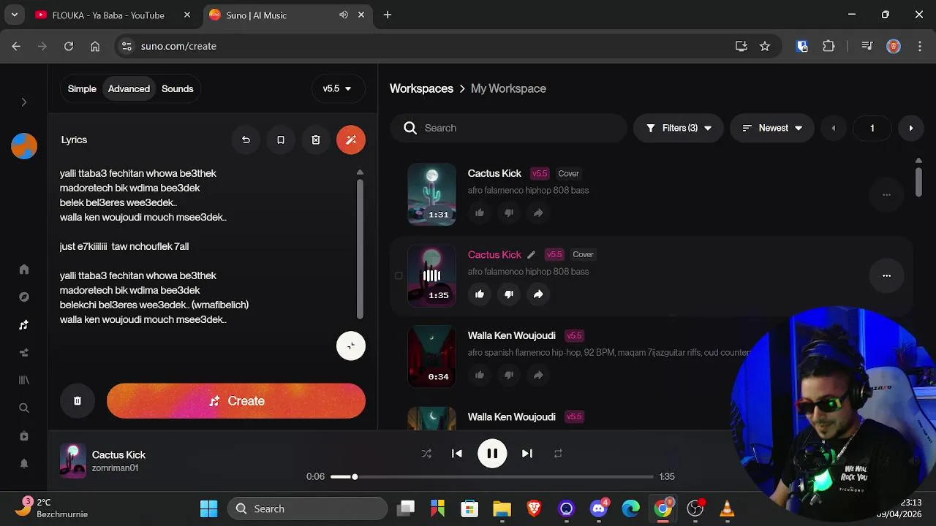936x526 pixels.
Task: Open the Library books icon in sidebar
Action: (24, 381)
